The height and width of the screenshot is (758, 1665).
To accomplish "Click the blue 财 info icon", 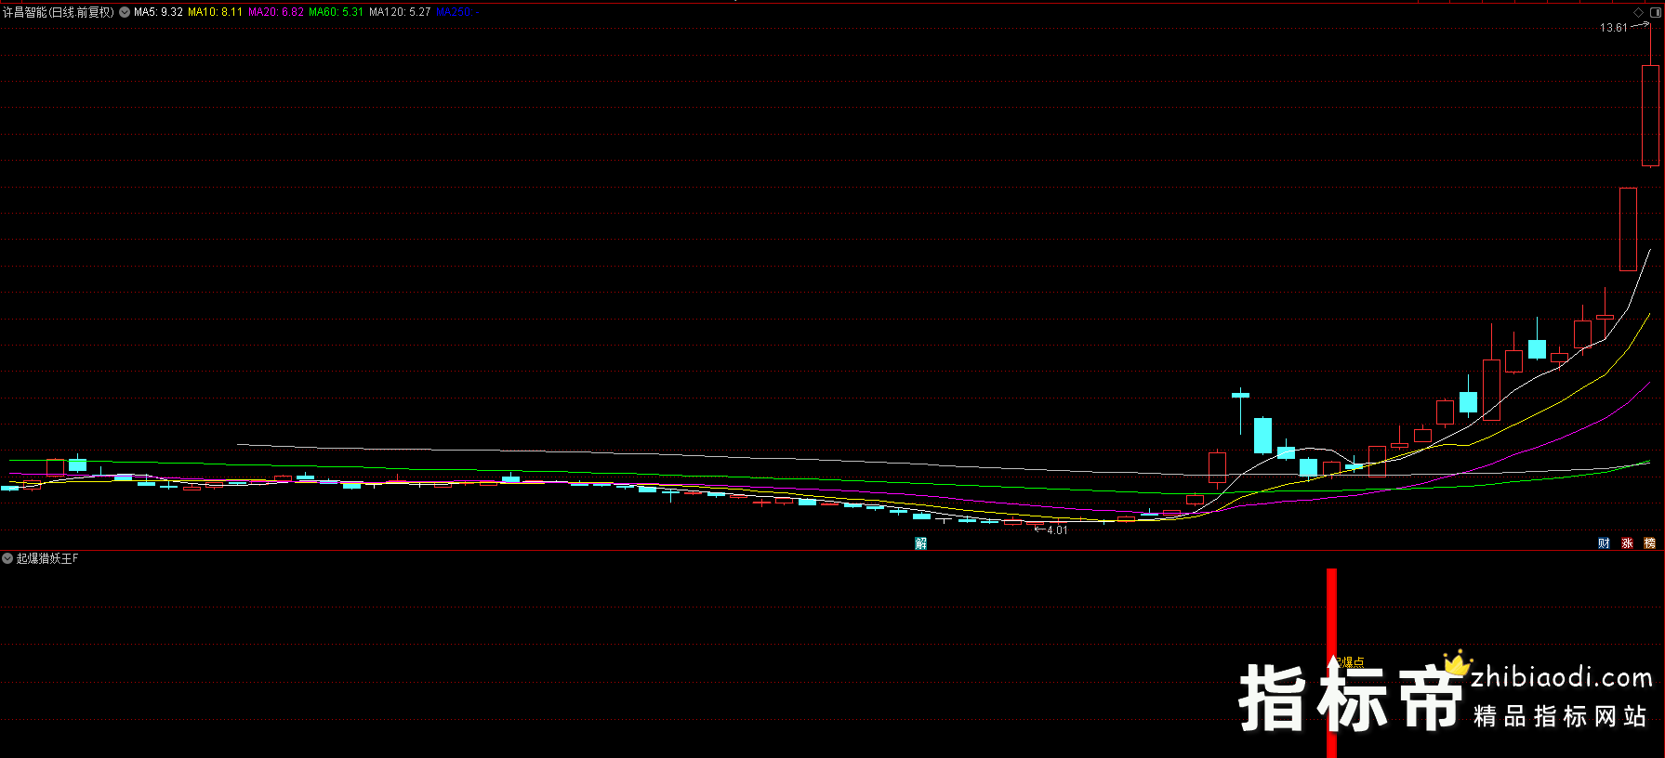I will click(1604, 543).
